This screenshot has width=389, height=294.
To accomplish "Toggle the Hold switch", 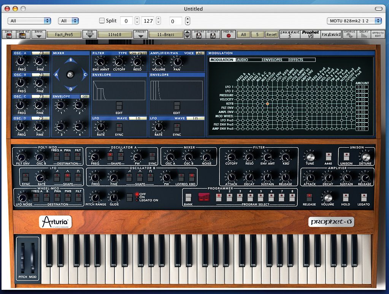I will point(346,198).
